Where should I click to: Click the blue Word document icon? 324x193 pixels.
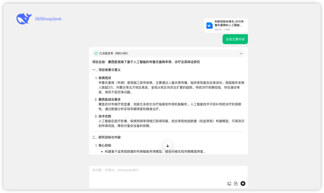tap(209, 26)
